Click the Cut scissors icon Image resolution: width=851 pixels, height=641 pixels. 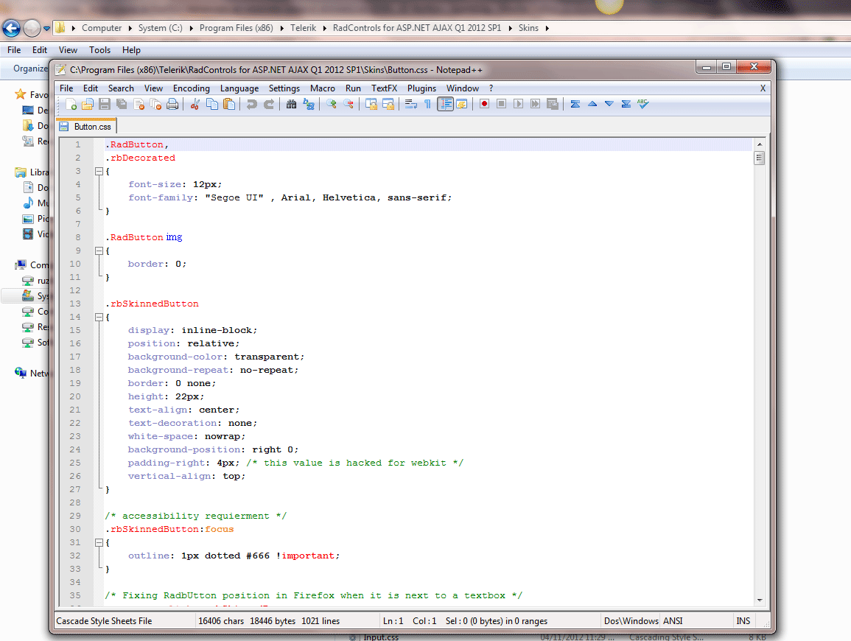click(195, 104)
